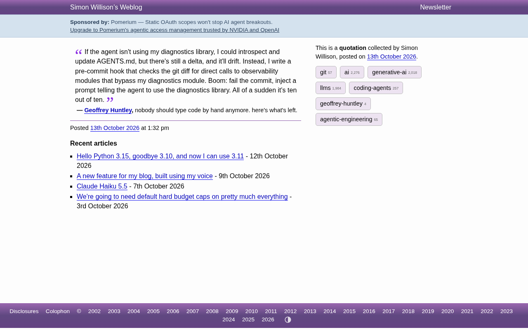Go to the 2011 archive
Screen dimensions: 528x330
tap(271, 311)
